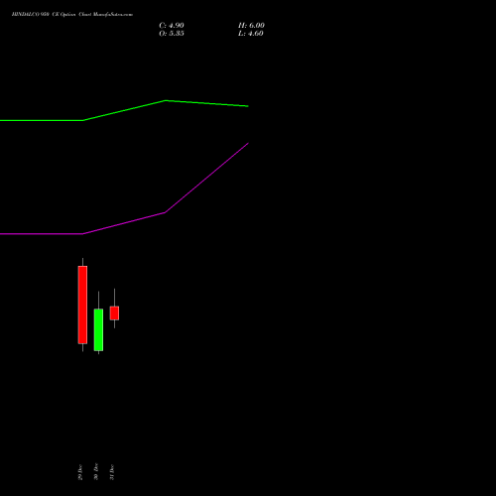Select the low value L: 4.60
Screen dimensions: 496x496
(x=251, y=34)
